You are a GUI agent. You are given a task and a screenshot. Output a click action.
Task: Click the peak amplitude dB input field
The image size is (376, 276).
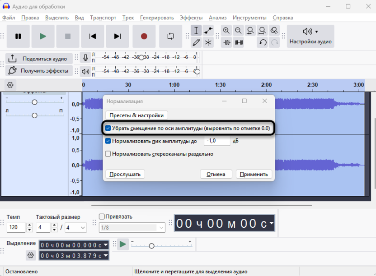217,141
